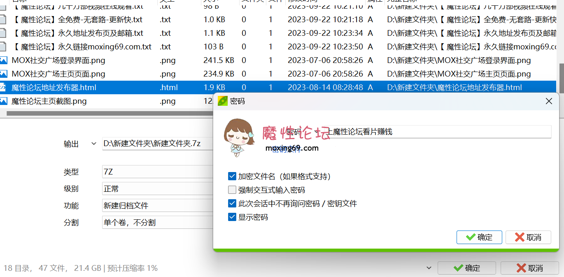Click the PeaZip icon in password dialog title
The height and width of the screenshot is (277, 564).
pyautogui.click(x=223, y=101)
